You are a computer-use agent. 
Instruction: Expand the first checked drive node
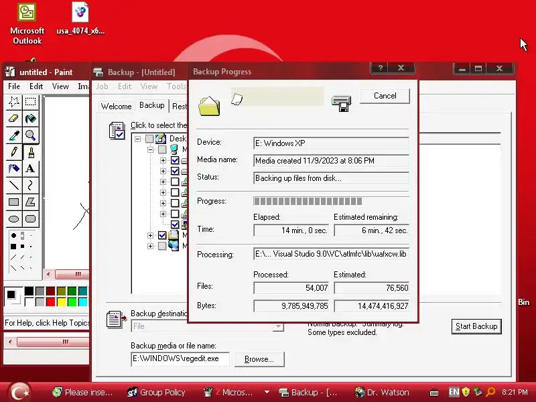[163, 160]
